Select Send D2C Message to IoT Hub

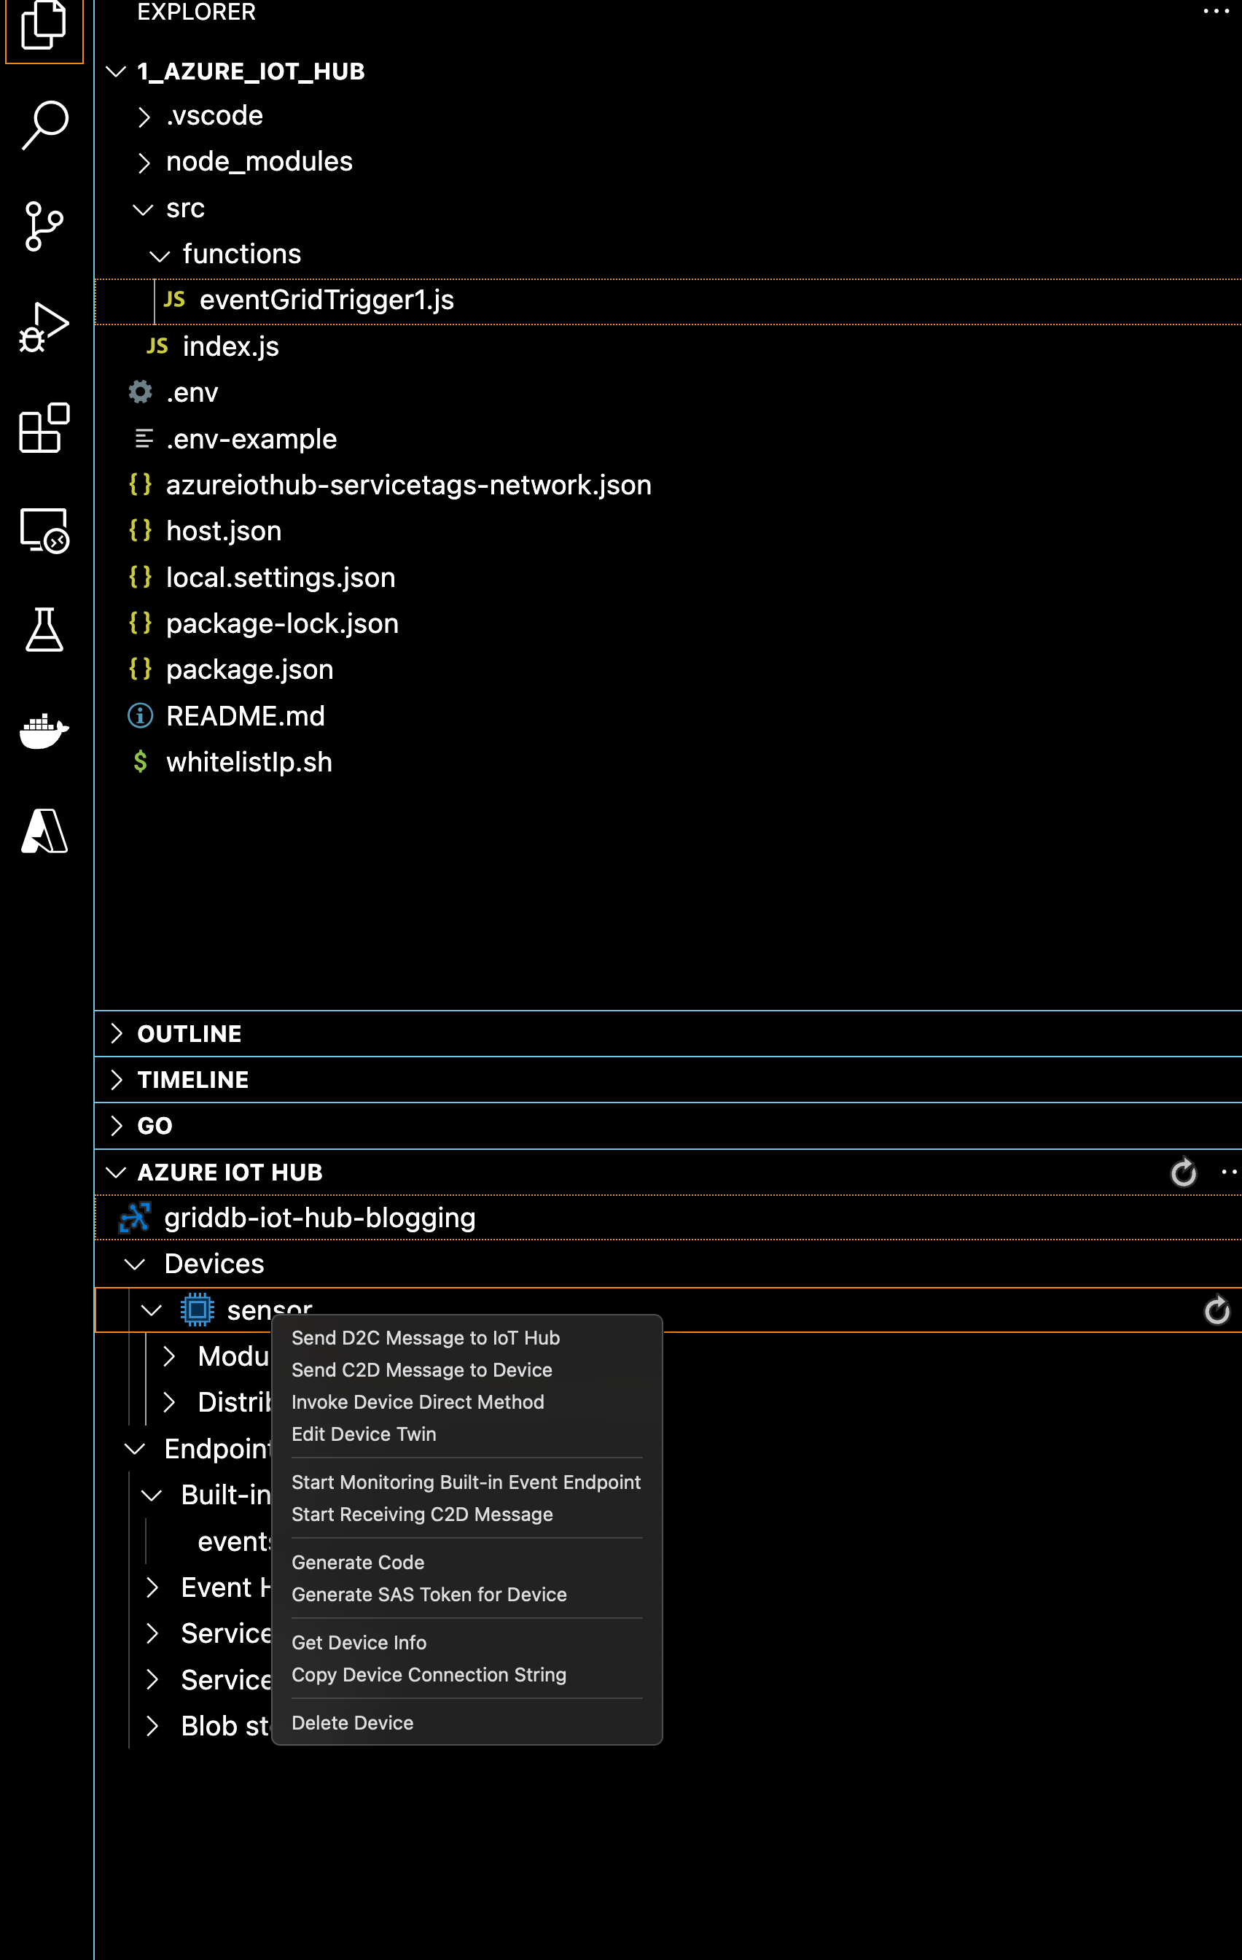(426, 1338)
